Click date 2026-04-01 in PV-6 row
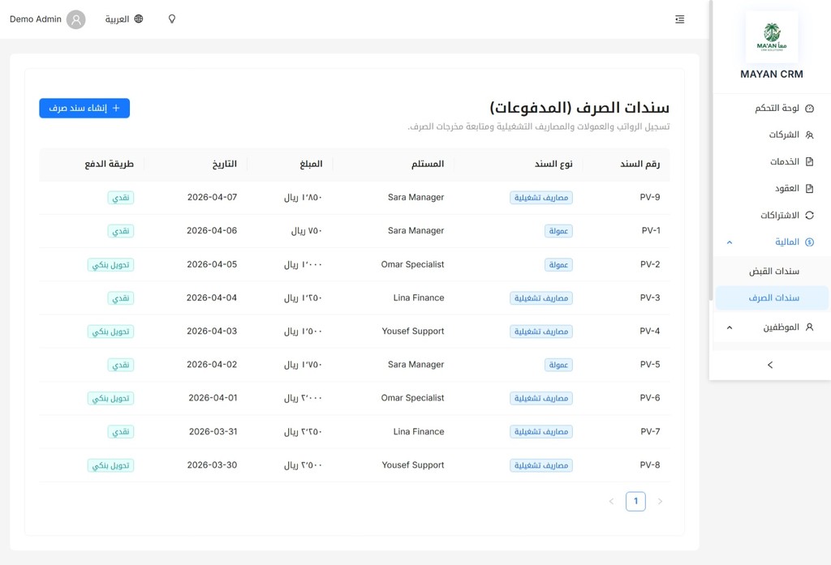Viewport: 831px width, 565px height. [x=213, y=398]
